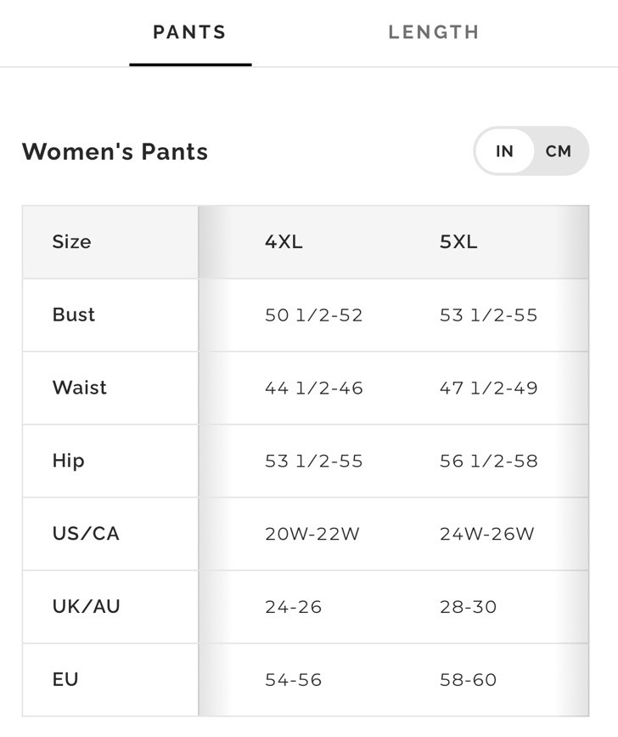Select the IN unit option
This screenshot has width=618, height=737.
(x=504, y=151)
